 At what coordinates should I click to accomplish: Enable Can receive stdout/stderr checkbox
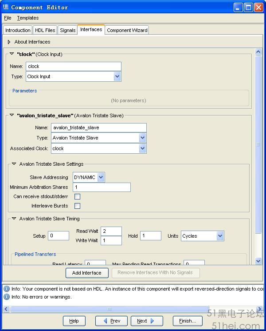point(77,196)
